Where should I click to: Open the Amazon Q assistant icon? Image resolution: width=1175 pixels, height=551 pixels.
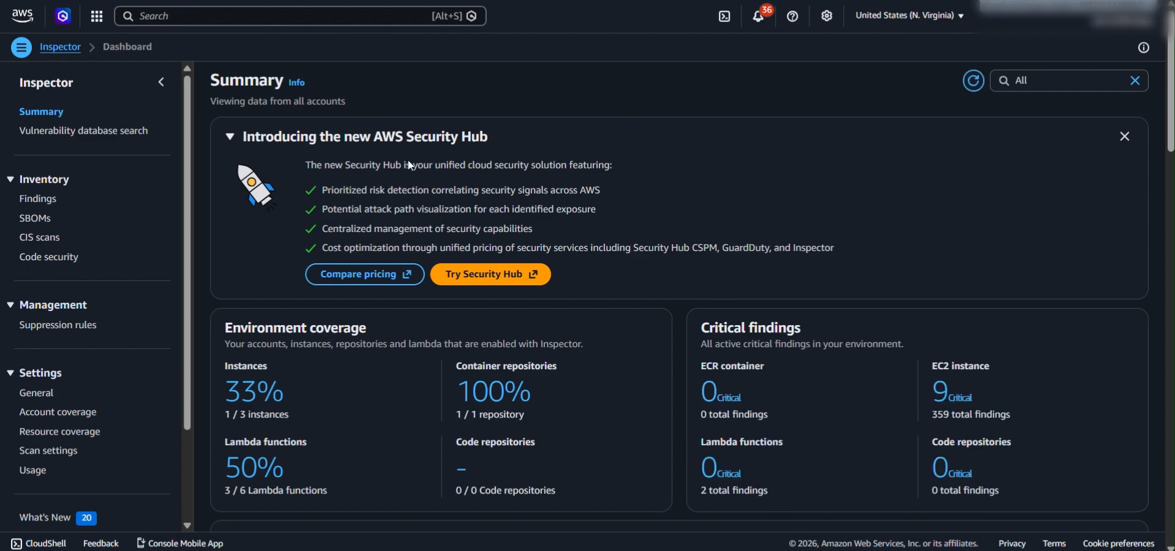[63, 16]
